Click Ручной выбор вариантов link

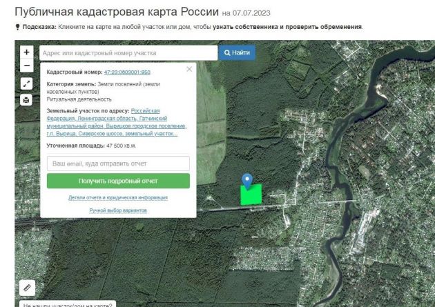(118, 210)
